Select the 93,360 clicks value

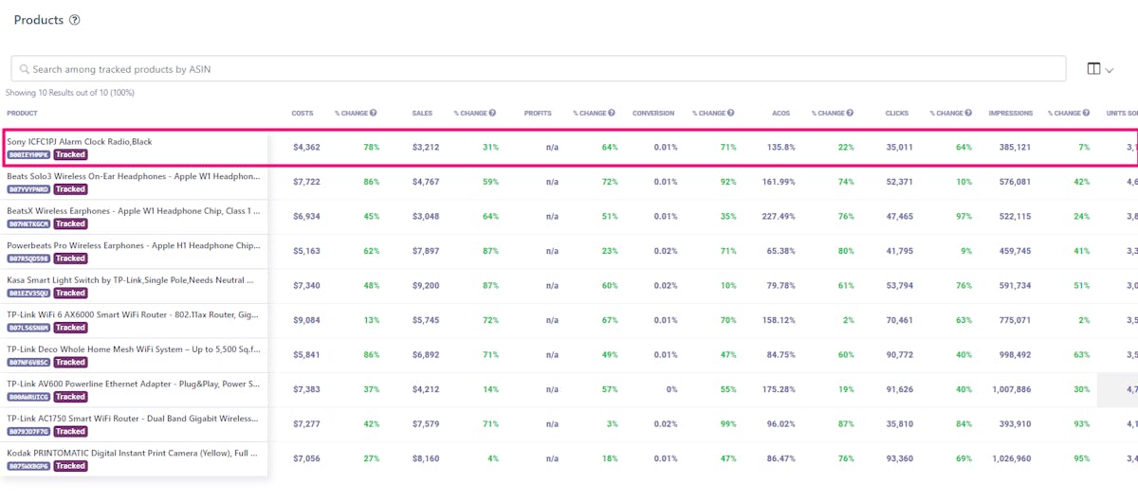click(899, 458)
